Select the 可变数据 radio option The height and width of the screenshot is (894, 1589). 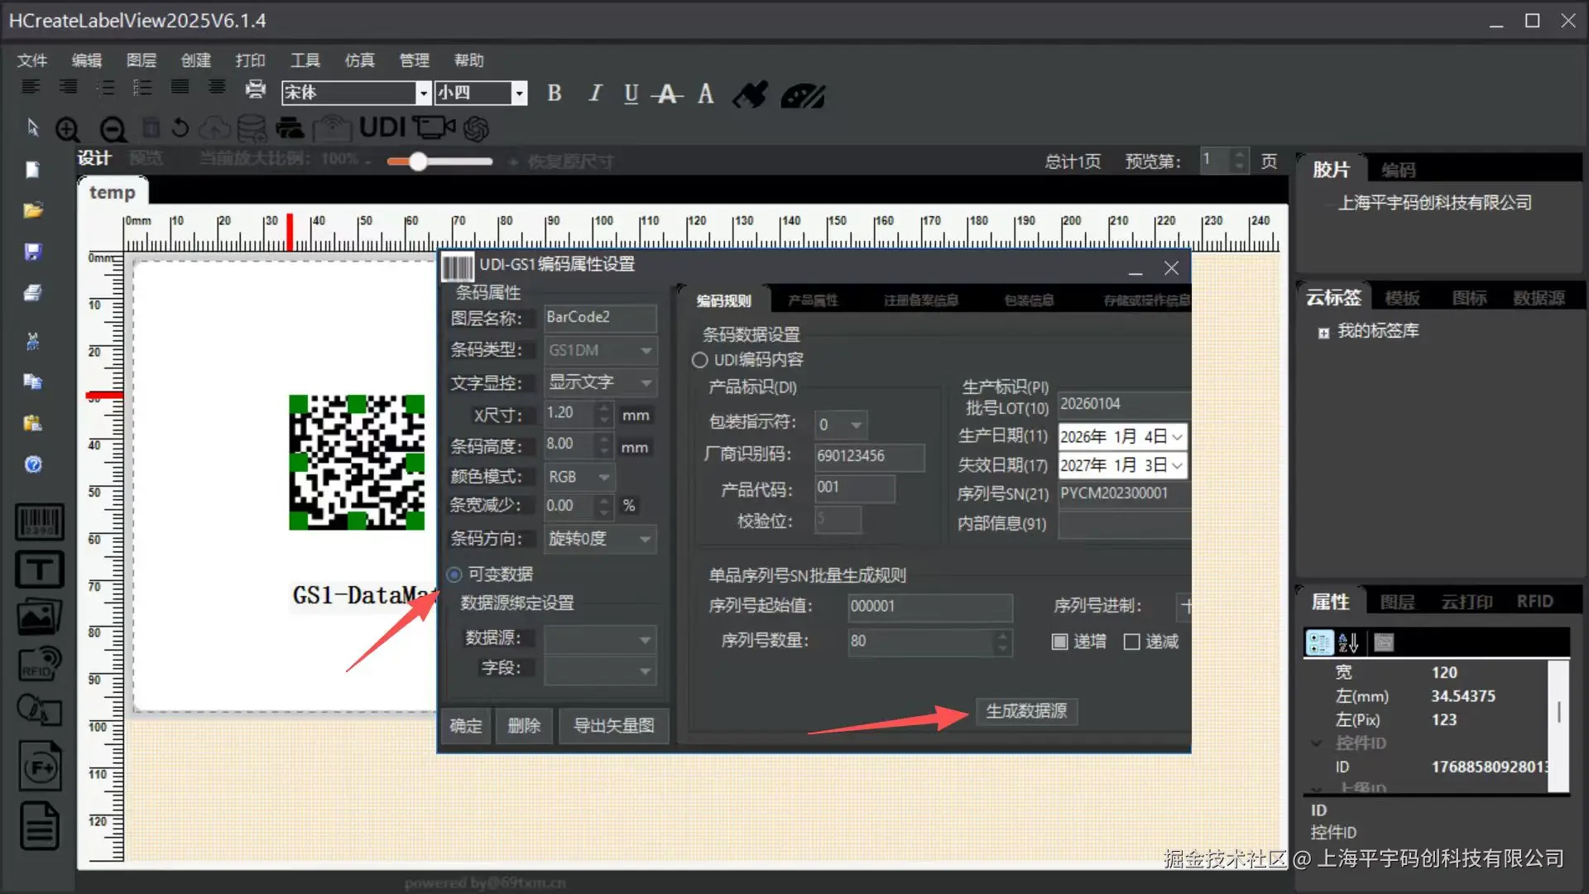454,574
